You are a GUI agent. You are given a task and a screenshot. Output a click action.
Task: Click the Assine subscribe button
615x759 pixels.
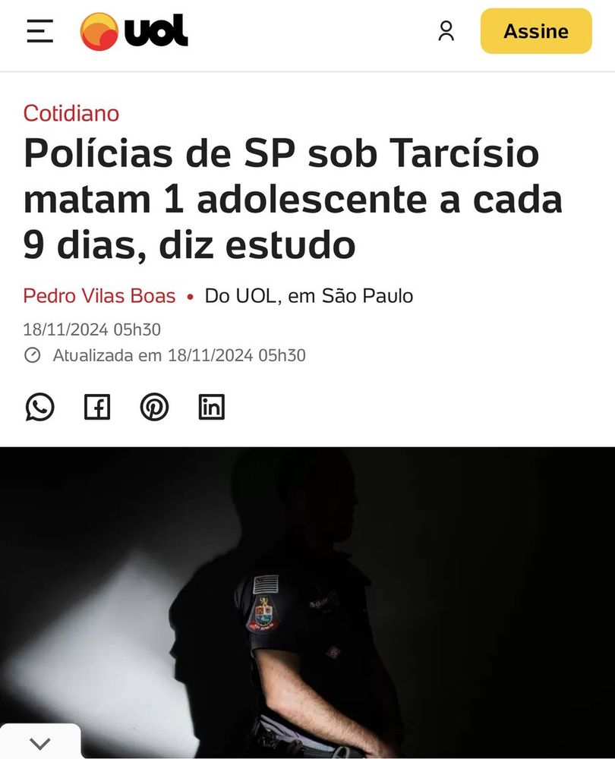[x=536, y=31]
